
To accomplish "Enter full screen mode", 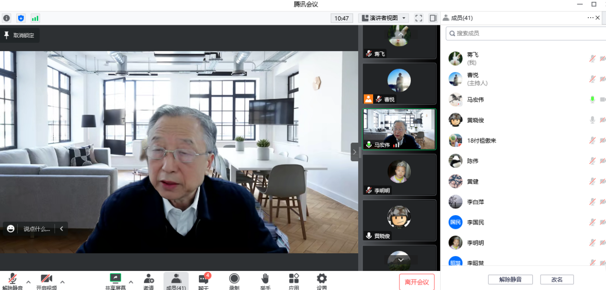I will tap(419, 18).
